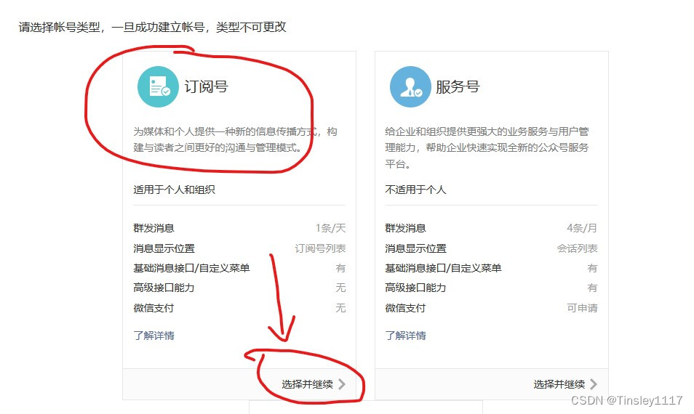
Task: Click 高级接口能力 row label in 订阅号 card
Action: [164, 288]
